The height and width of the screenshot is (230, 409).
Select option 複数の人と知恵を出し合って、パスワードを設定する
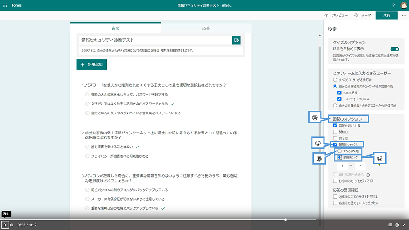tap(88, 94)
